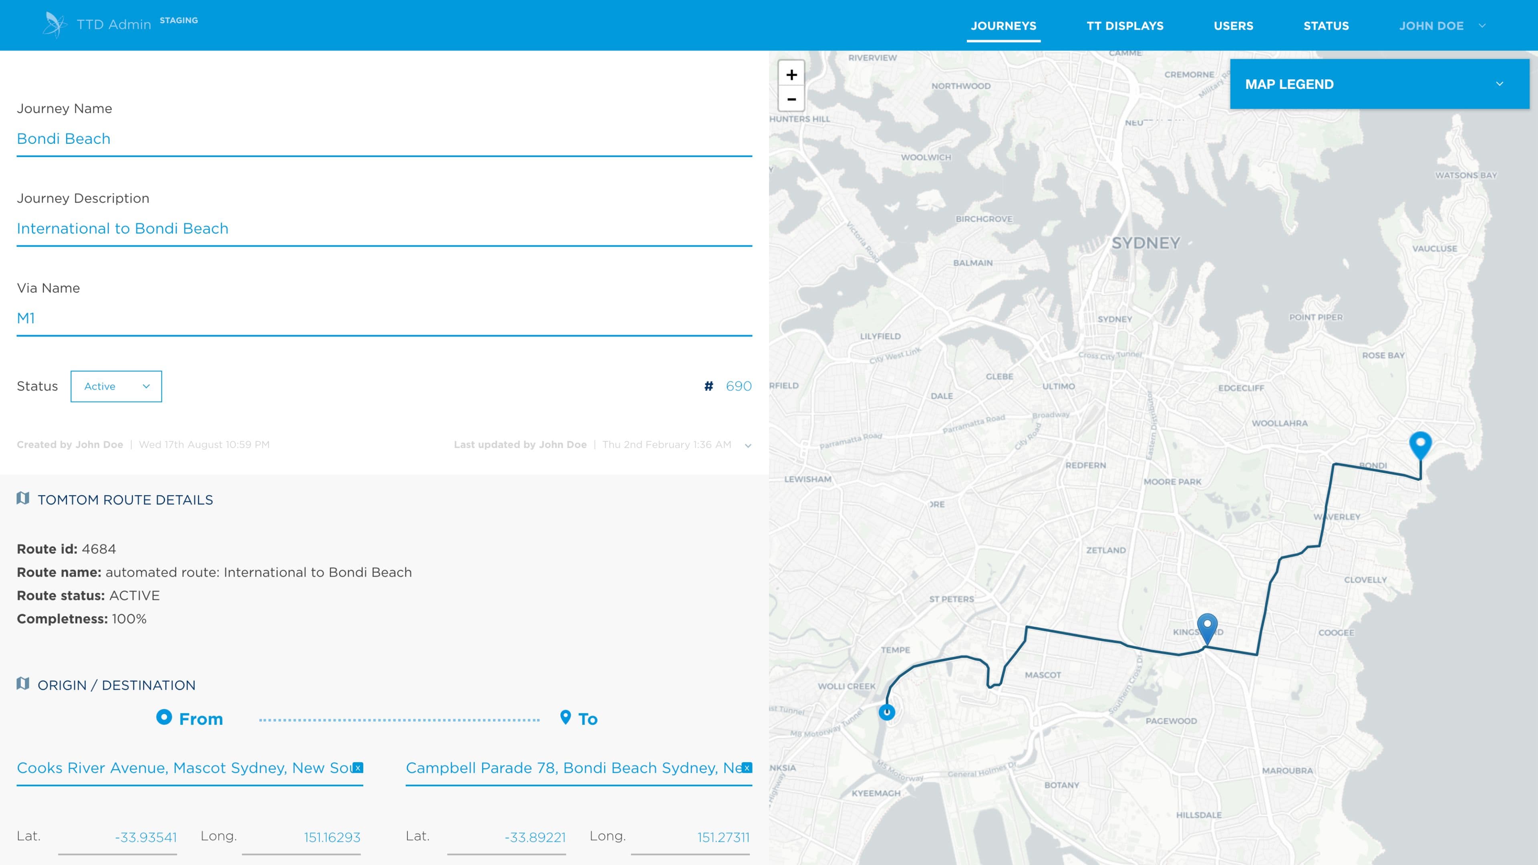
Task: Switch to the Users tab
Action: tap(1234, 26)
